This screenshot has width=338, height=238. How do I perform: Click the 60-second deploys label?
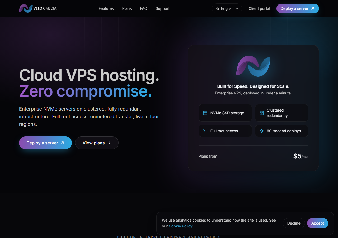pos(284,131)
